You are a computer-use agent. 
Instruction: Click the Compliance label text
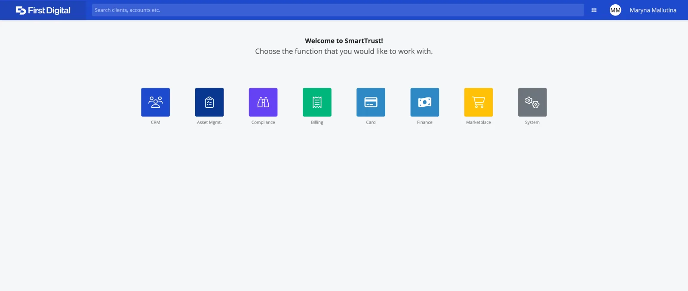pos(263,122)
